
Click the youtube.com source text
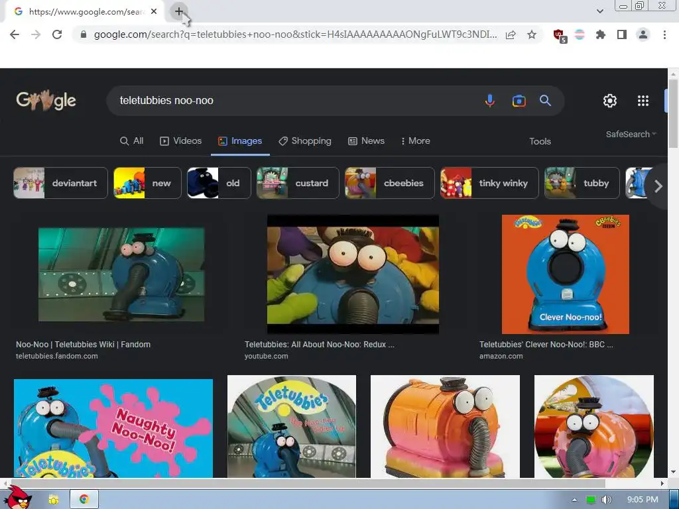pos(267,356)
